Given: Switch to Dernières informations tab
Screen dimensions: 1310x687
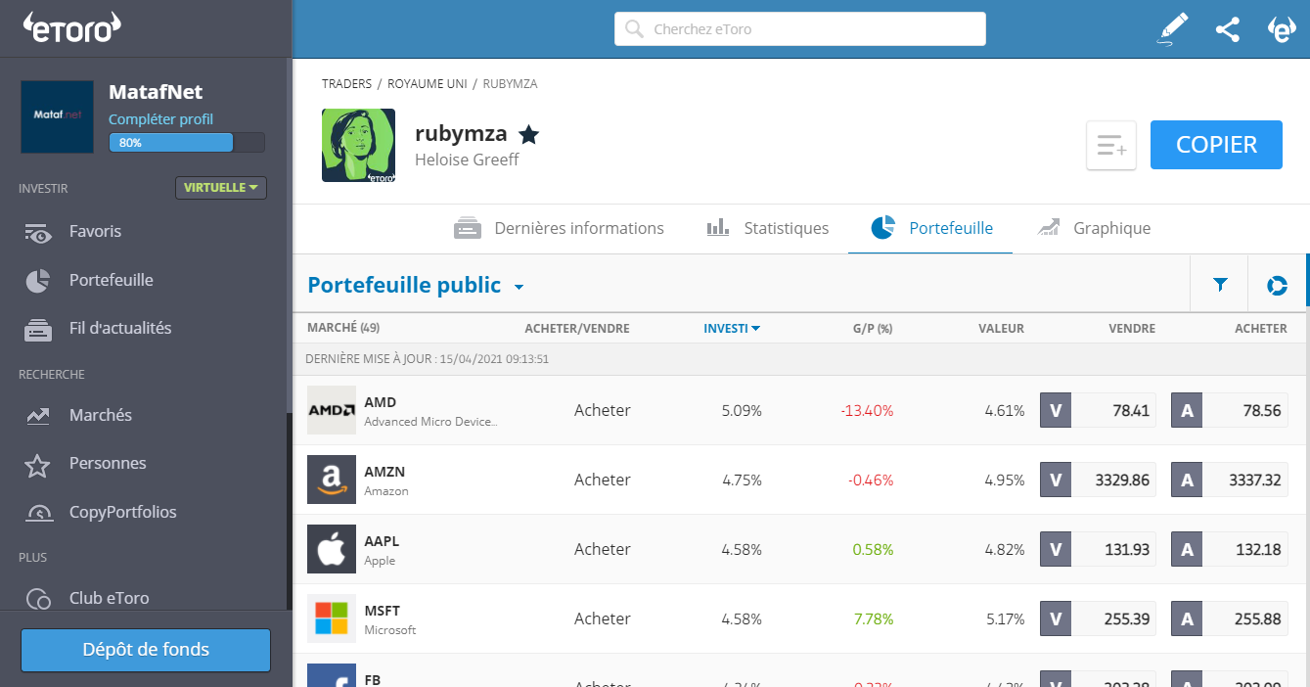Looking at the screenshot, I should pos(559,228).
